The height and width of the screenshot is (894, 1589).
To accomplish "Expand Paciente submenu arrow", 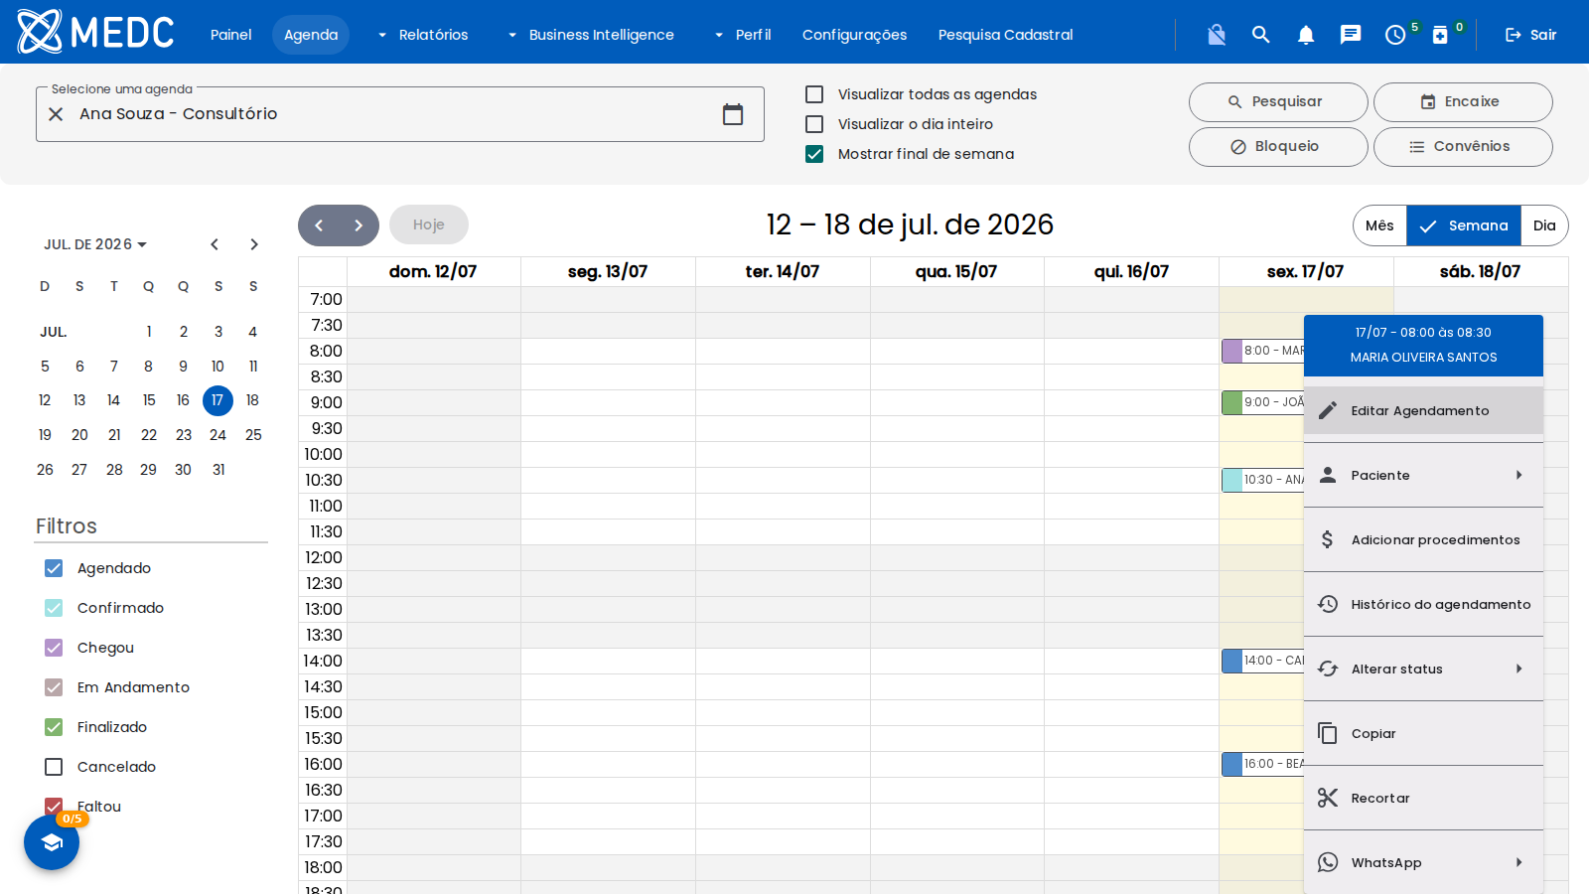I will pos(1518,475).
